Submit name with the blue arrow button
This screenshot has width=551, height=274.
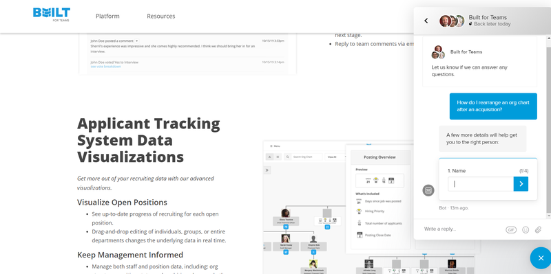[521, 184]
